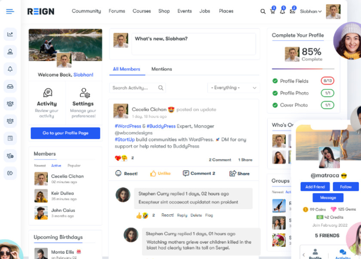The width and height of the screenshot is (361, 259).
Task: Open the document list sidebar icon
Action: [x=10, y=138]
